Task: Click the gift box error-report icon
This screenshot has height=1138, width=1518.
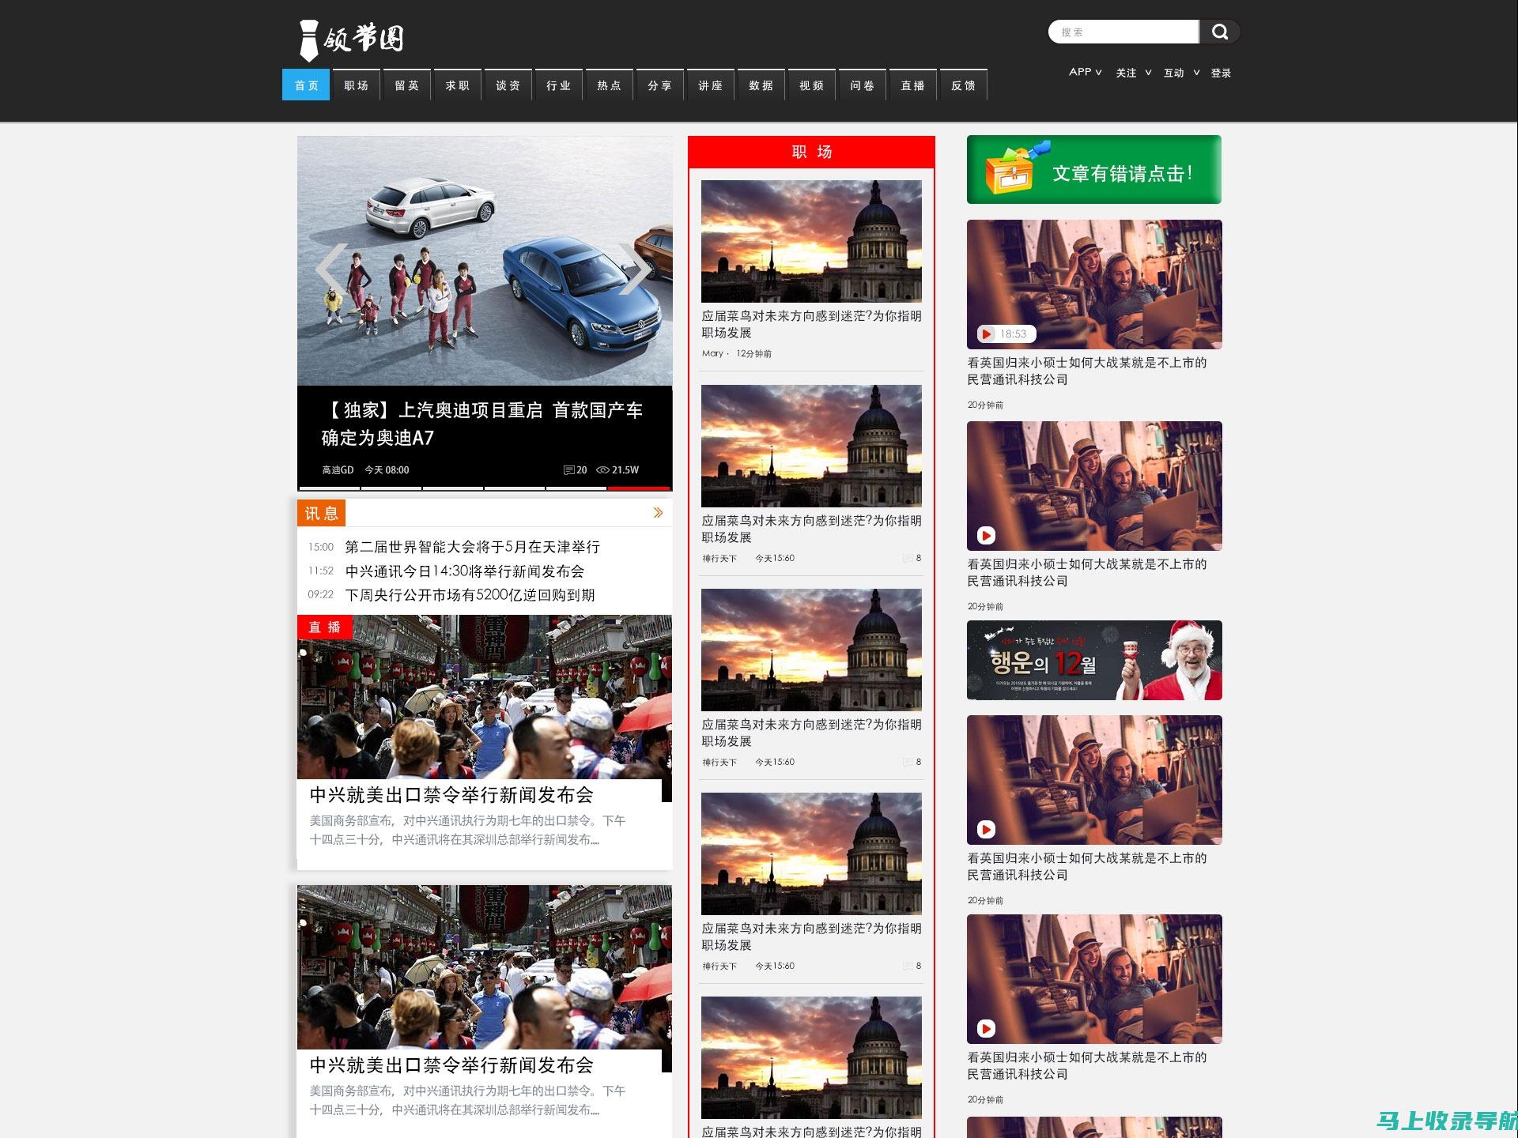Action: (x=1015, y=169)
